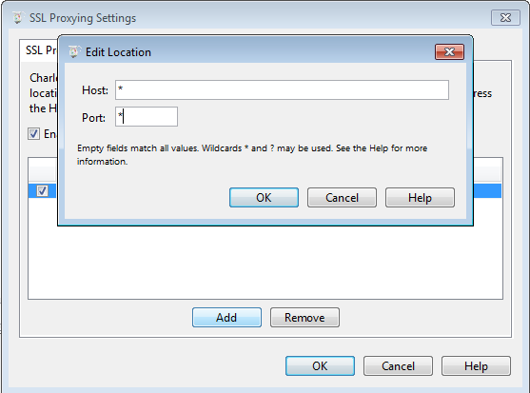Click the Charles icon in SSL Proxying Settings title
The image size is (530, 393).
point(18,17)
